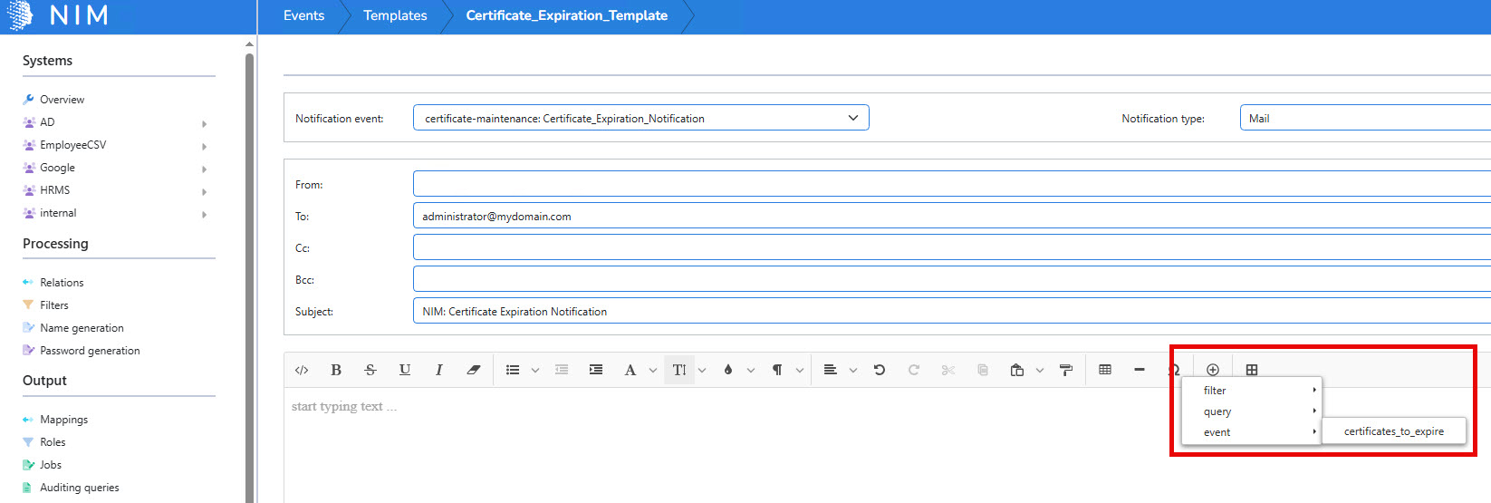Undo the last edit

880,370
